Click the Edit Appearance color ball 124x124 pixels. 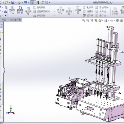[117, 20]
